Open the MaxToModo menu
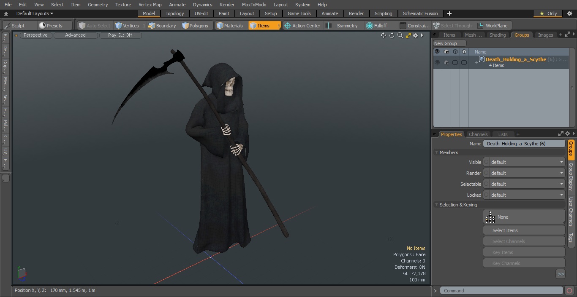Viewport: 577px width, 297px height. pyautogui.click(x=254, y=5)
